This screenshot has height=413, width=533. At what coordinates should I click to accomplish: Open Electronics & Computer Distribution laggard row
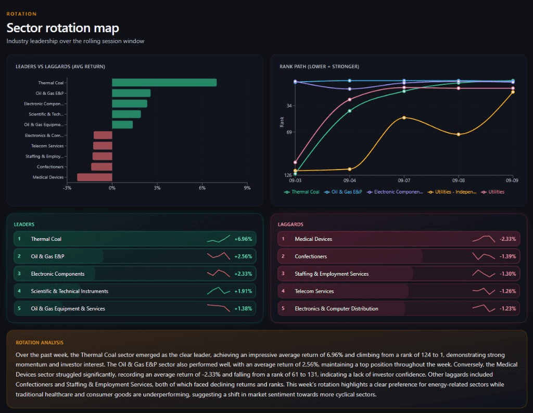399,308
